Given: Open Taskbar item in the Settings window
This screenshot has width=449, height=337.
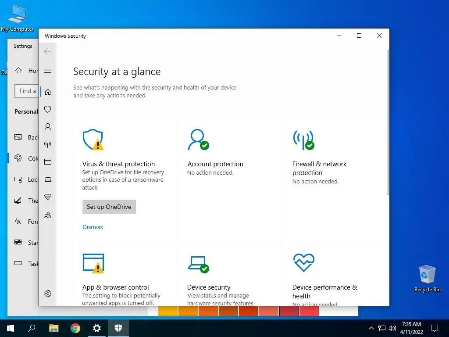Looking at the screenshot, I should coord(24,263).
